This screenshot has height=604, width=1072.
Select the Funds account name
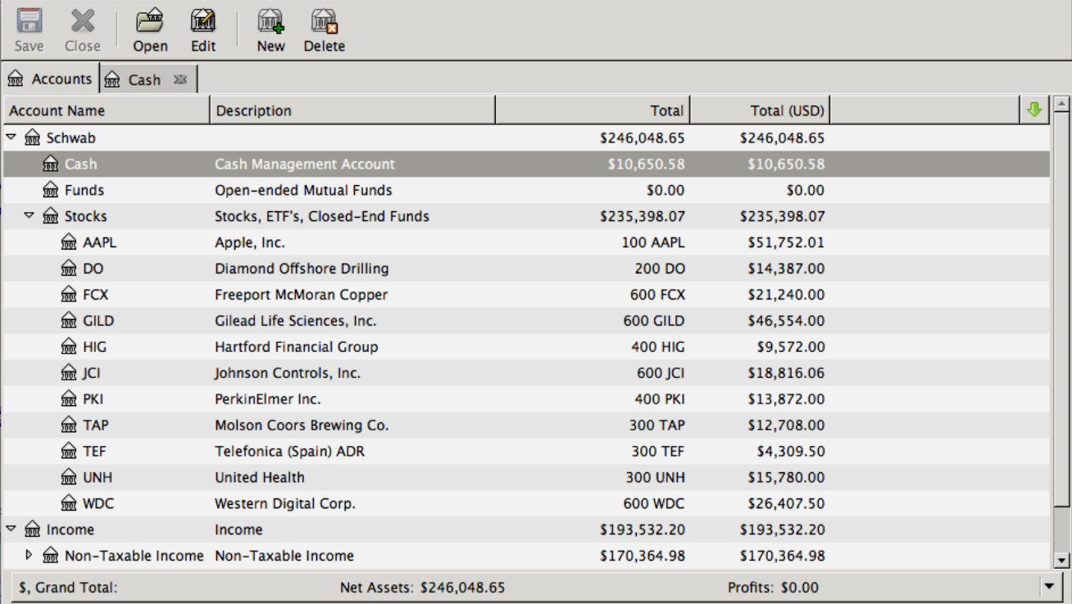84,190
